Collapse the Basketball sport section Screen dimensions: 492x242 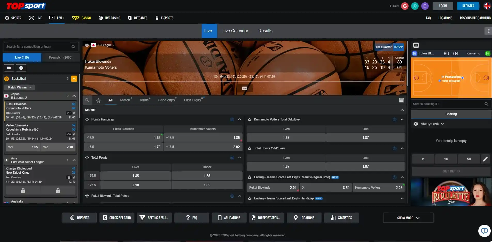(74, 79)
